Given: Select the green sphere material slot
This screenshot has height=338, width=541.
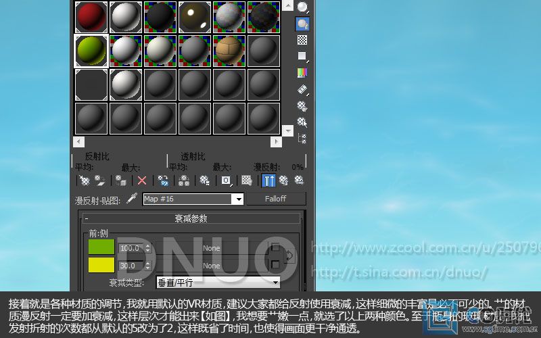Looking at the screenshot, I should point(91,51).
